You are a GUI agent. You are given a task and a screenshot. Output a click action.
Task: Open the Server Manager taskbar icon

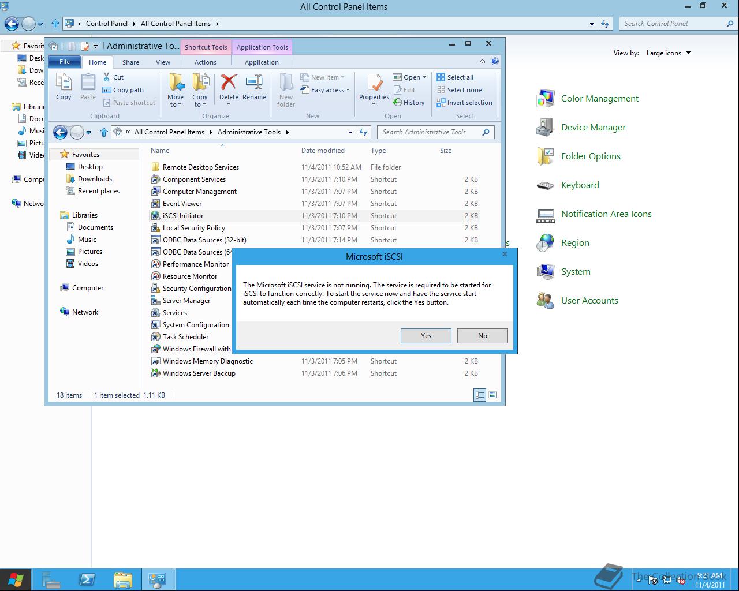pos(51,579)
